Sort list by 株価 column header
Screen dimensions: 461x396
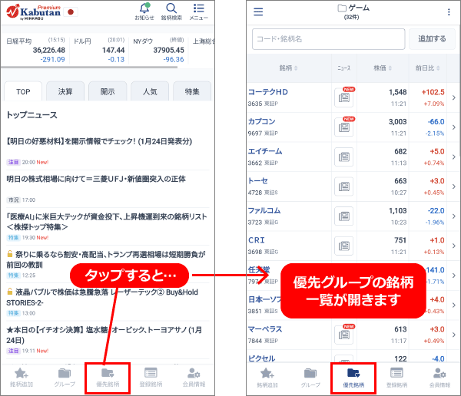[x=383, y=68]
